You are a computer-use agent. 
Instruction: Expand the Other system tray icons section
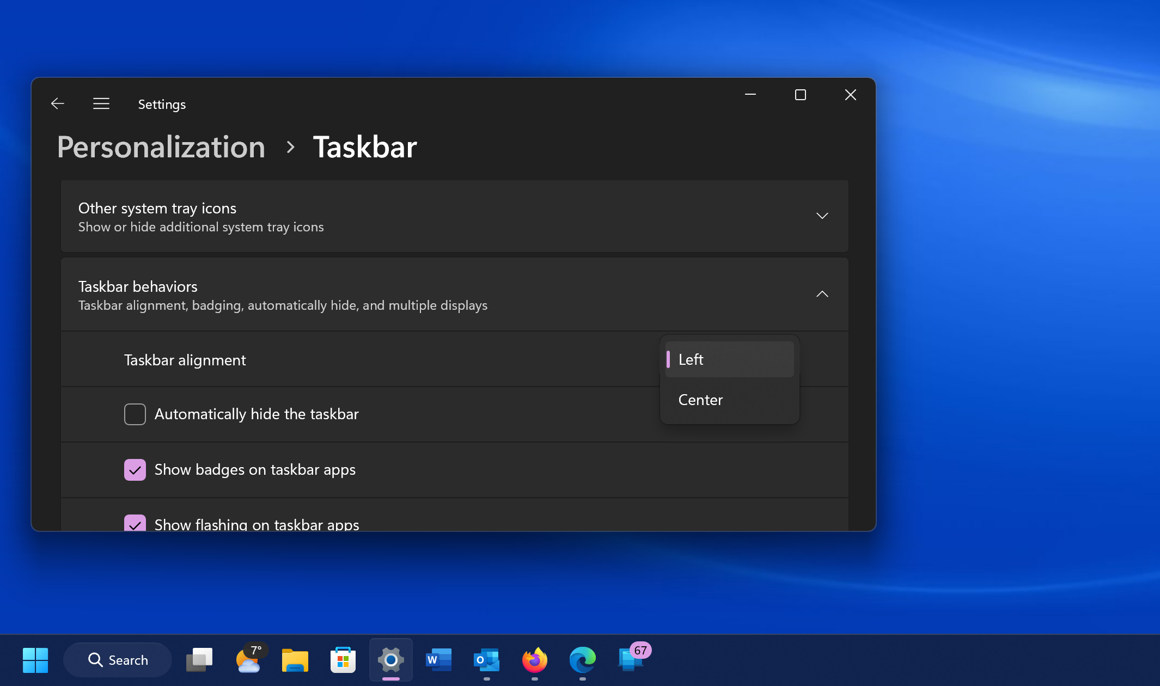pos(822,216)
